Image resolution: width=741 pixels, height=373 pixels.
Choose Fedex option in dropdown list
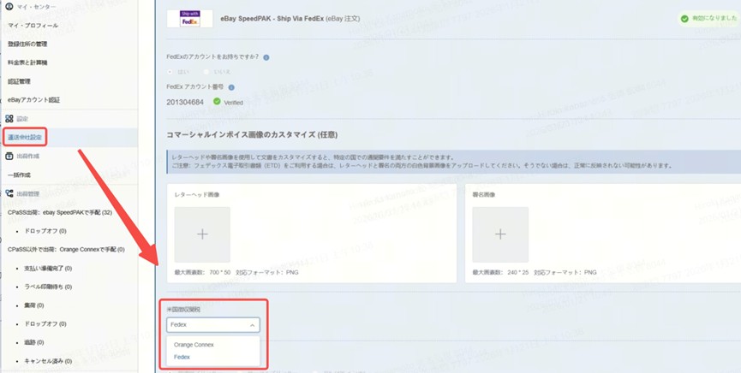tap(182, 357)
